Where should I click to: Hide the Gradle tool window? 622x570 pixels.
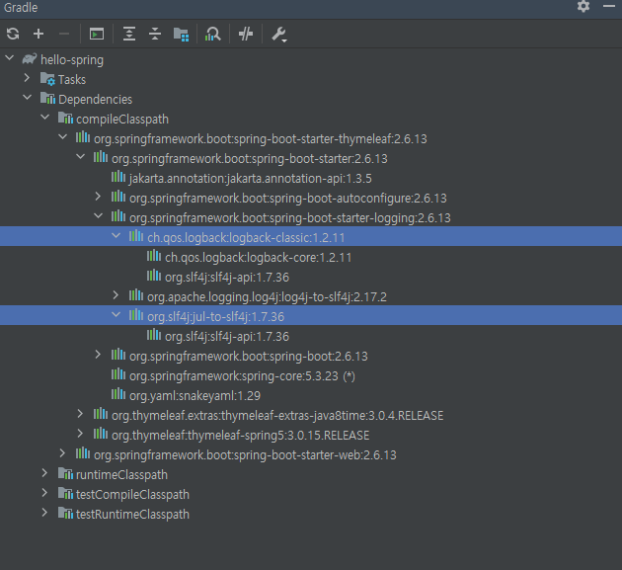[609, 6]
